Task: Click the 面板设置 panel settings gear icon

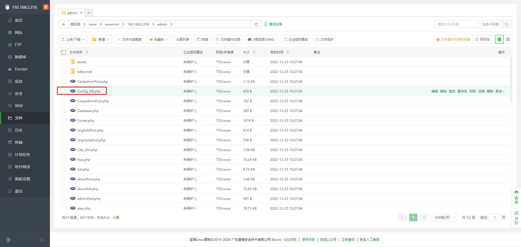Action: 10,179
